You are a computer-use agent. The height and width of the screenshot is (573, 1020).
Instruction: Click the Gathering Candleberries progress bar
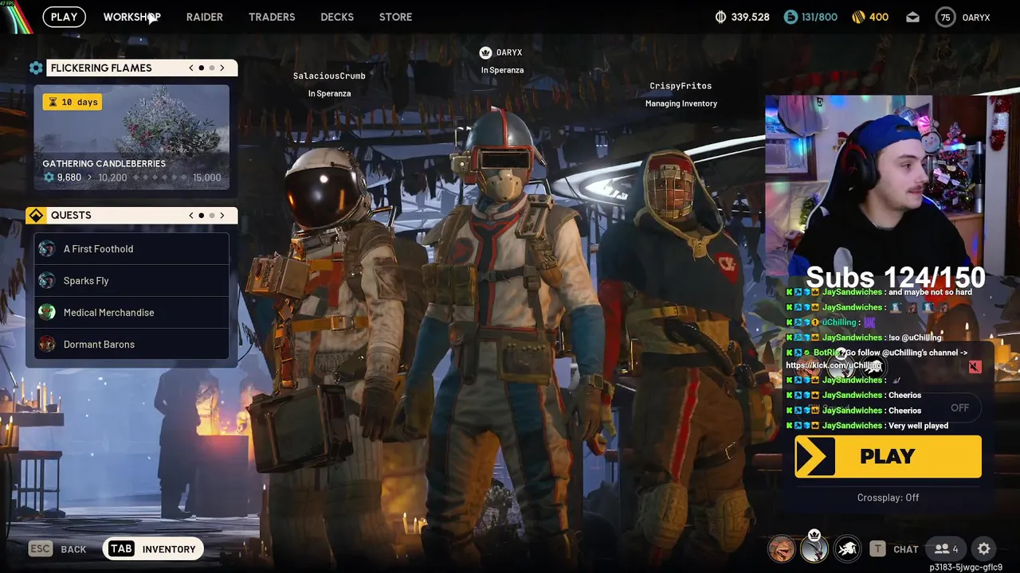(131, 177)
